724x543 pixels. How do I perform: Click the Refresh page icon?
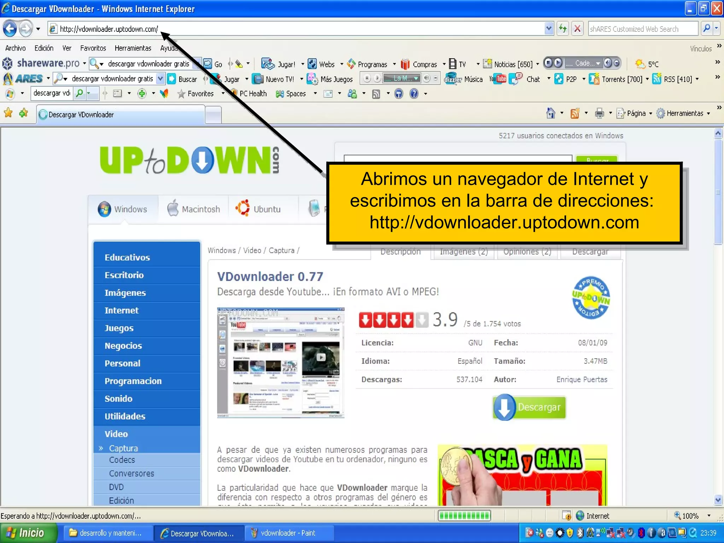[563, 29]
